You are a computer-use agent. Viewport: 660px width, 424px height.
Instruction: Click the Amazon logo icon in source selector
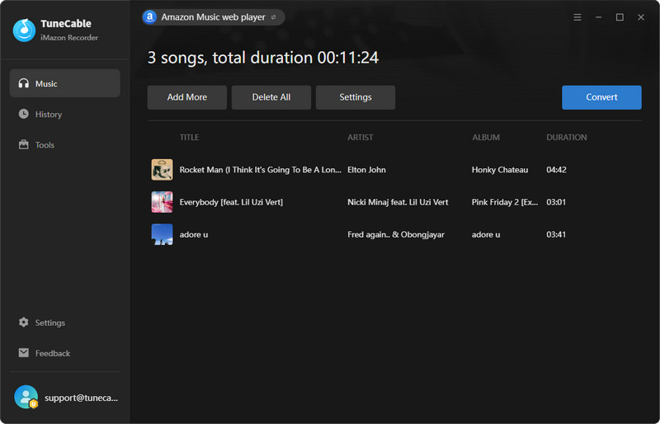[150, 17]
